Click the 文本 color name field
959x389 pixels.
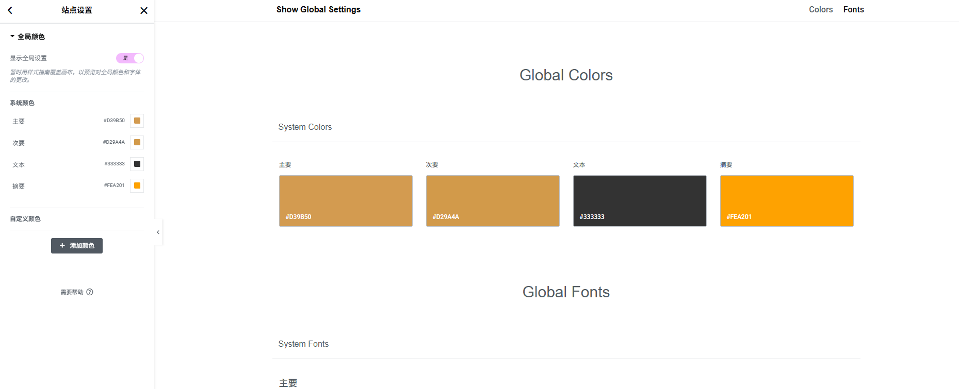pyautogui.click(x=19, y=165)
